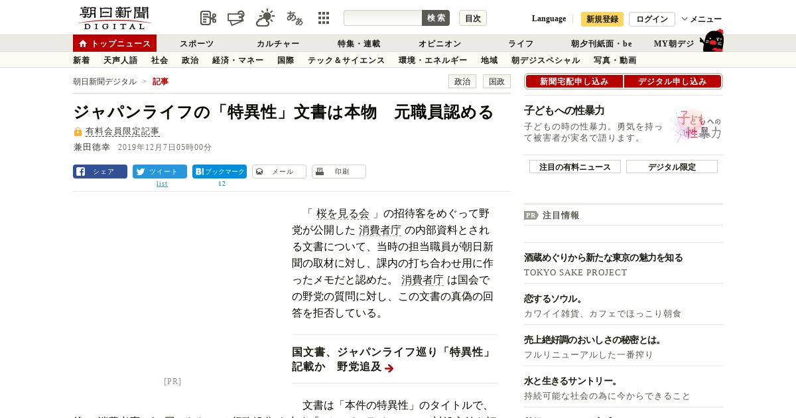Select 国際 in sub navigation

tap(286, 60)
